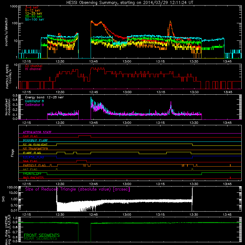
Task: Click the ATTENUATOR STATE flag label
Action: (x=37, y=132)
